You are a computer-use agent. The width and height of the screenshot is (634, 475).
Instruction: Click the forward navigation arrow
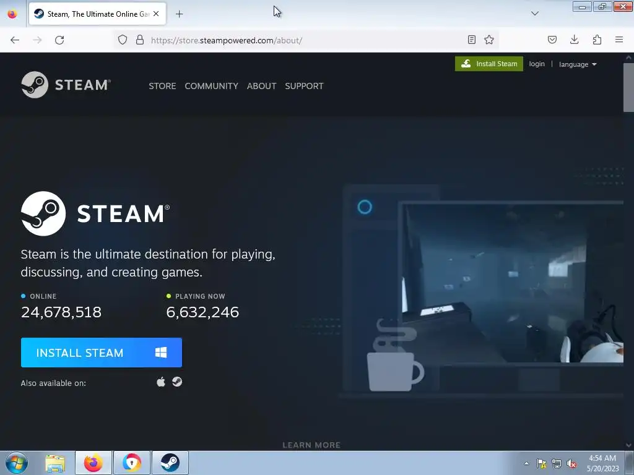[x=37, y=40]
